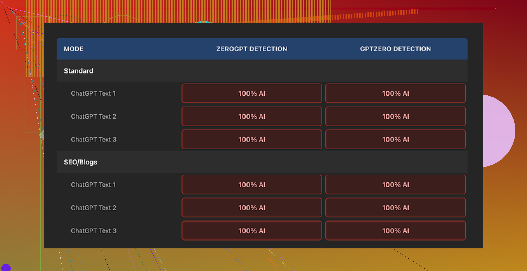527x271 pixels.
Task: Sort by the ZEROGPT DETECTION column header
Action: tap(251, 49)
